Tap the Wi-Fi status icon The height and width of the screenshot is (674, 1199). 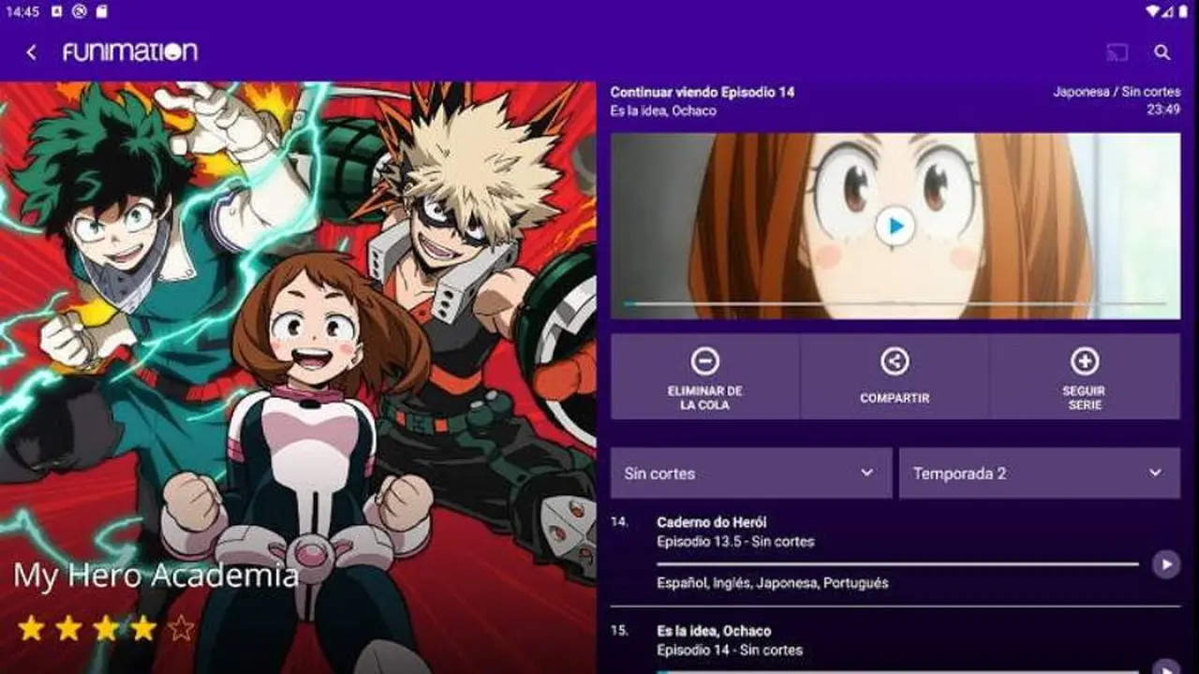tap(1151, 11)
